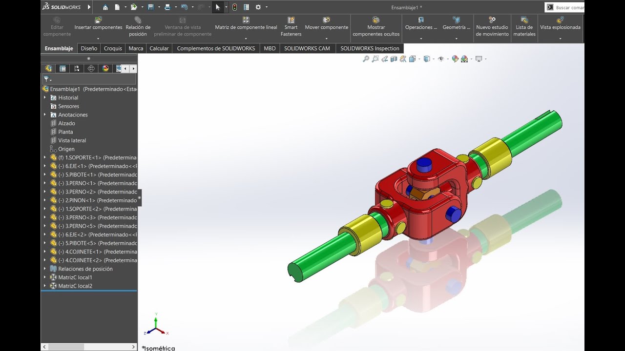
Task: Expand Anotaciones tree node
Action: pyautogui.click(x=45, y=115)
